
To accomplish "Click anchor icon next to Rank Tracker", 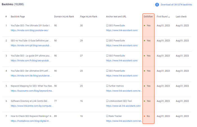I will (x=107, y=116).
